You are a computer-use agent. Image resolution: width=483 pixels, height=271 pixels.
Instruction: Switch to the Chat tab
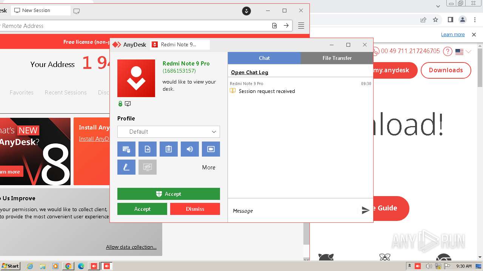pyautogui.click(x=264, y=58)
